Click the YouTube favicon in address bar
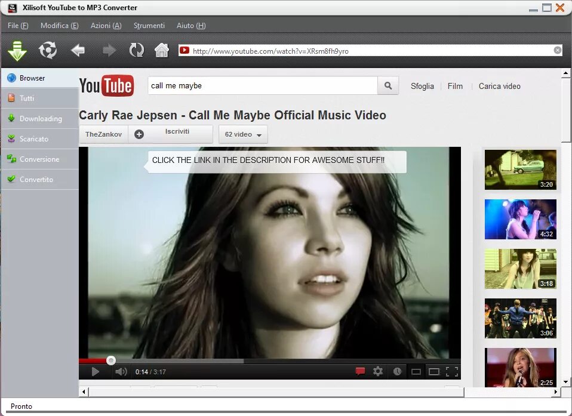The image size is (572, 416). (x=184, y=50)
